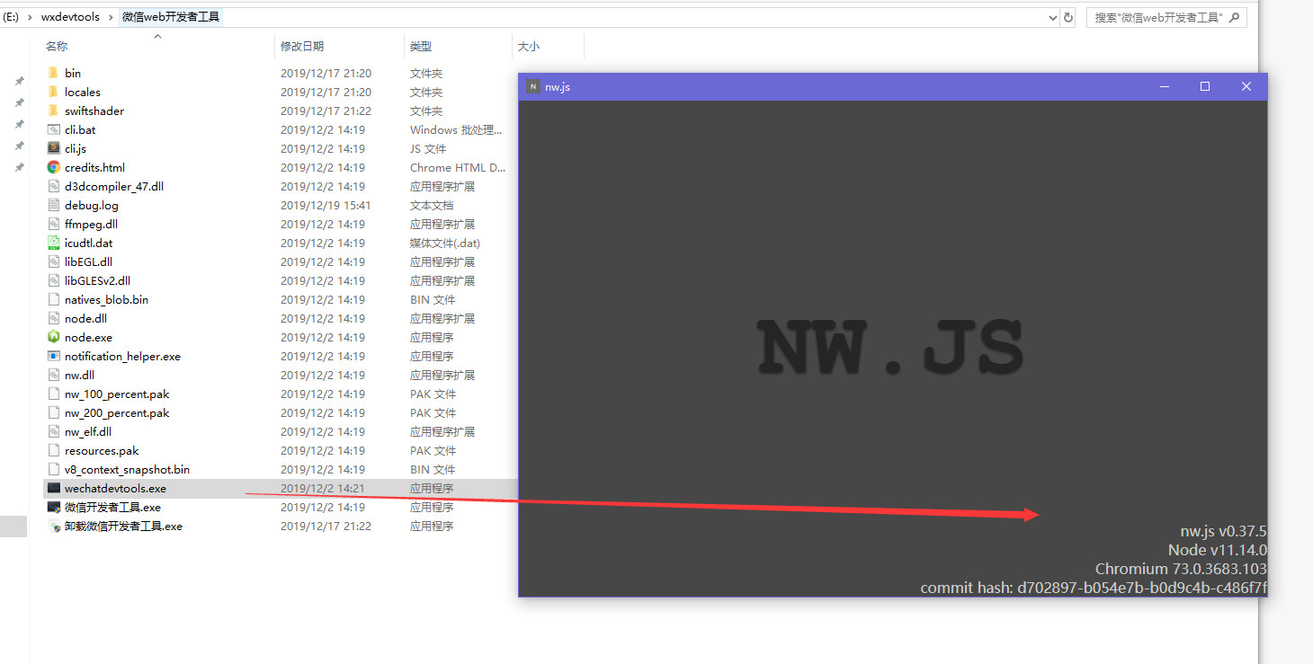The image size is (1313, 664).
Task: Refresh the current folder view
Action: [x=1068, y=17]
